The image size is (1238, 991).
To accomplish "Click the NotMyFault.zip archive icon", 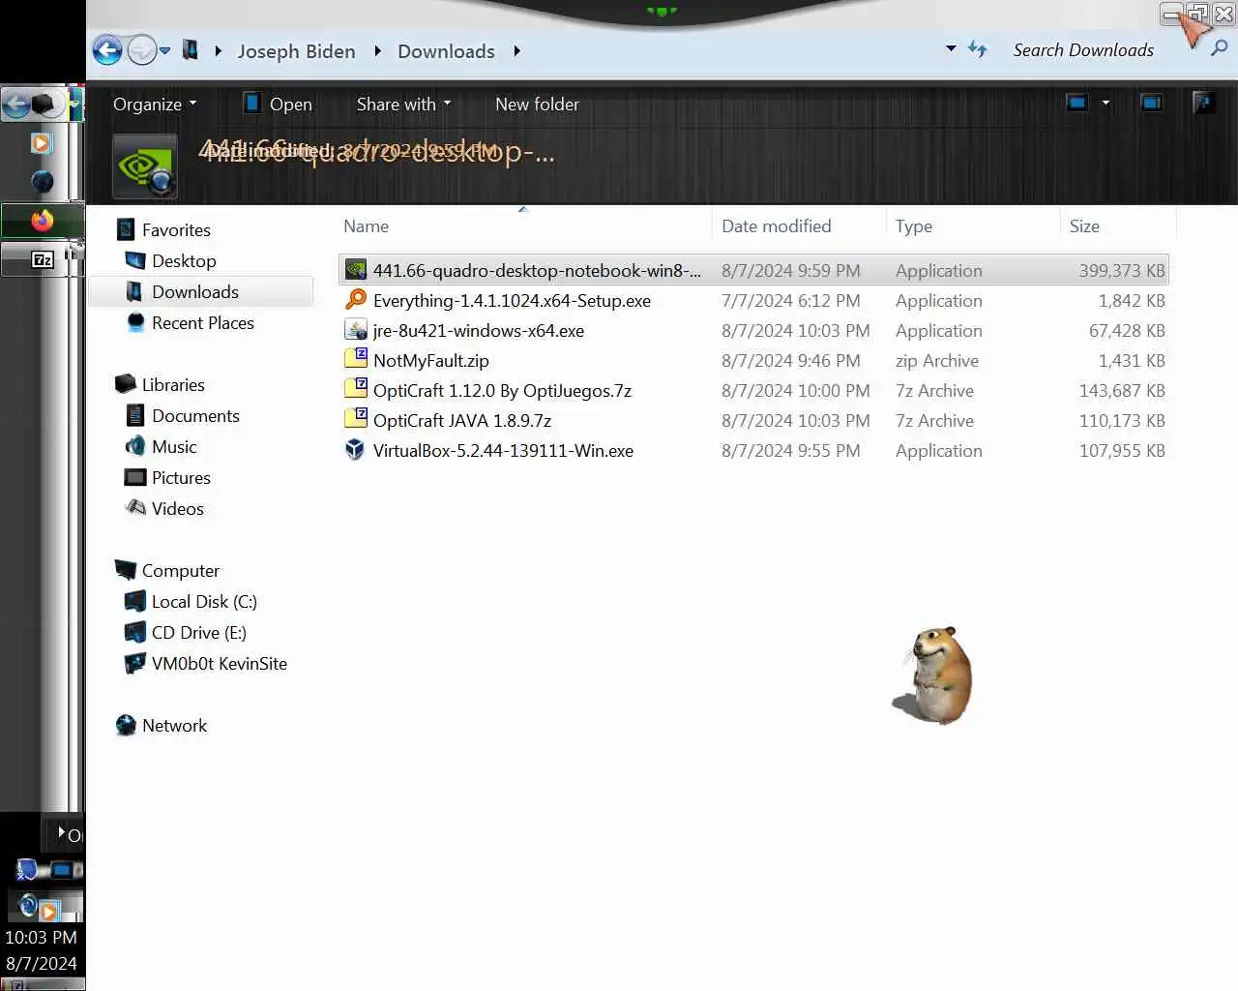I will 356,360.
